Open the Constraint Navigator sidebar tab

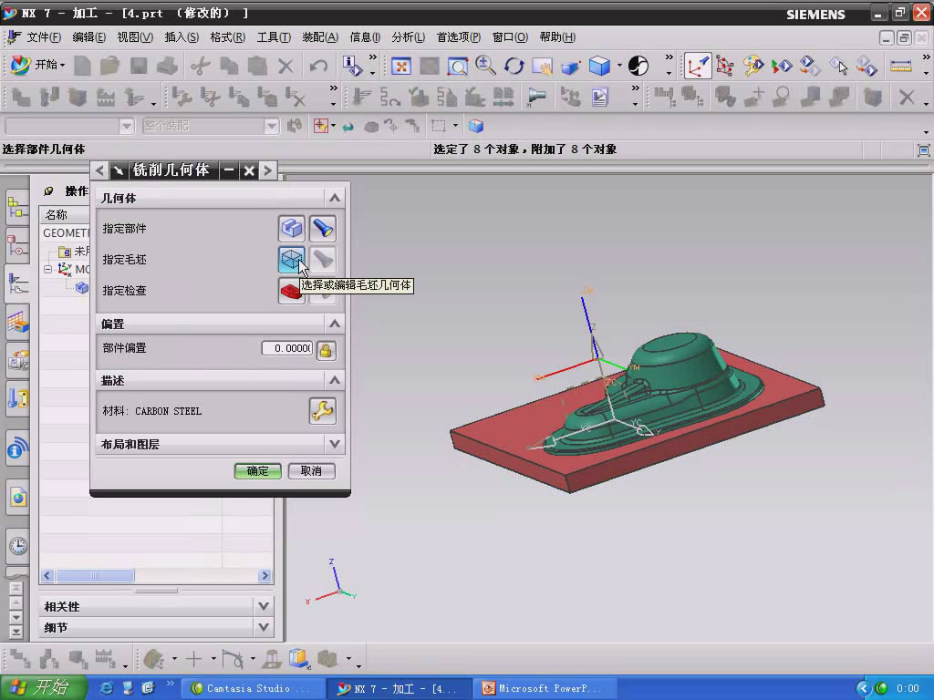[17, 246]
